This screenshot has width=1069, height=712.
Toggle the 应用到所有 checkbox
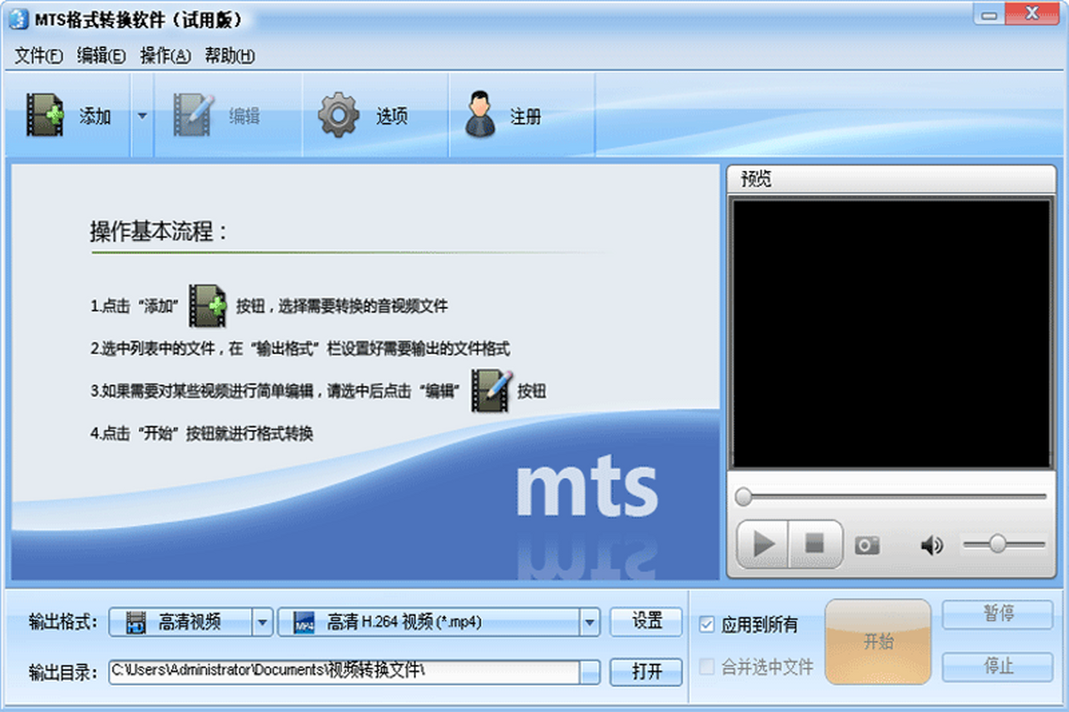[x=706, y=625]
